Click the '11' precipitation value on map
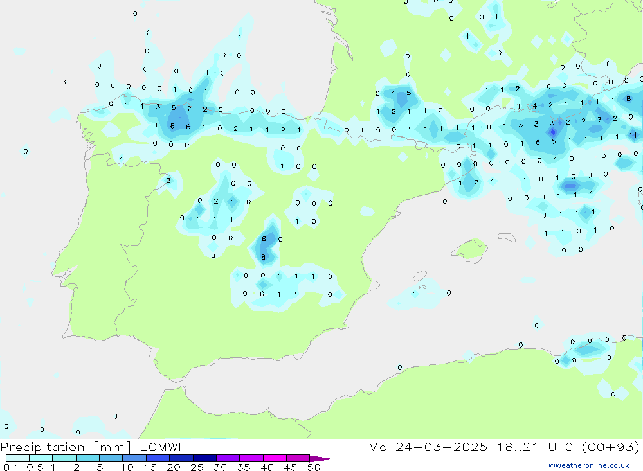643x471 pixels. 633,135
